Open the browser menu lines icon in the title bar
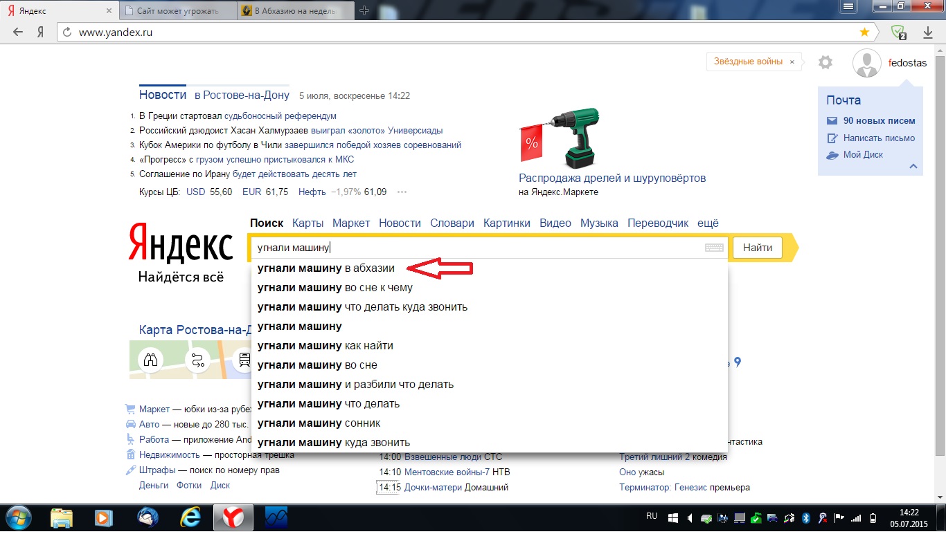The width and height of the screenshot is (946, 543). coord(849,6)
